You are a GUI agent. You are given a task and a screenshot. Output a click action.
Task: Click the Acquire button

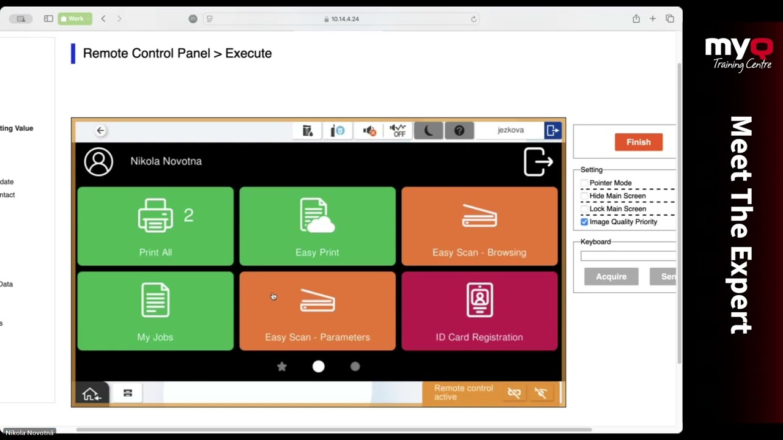pyautogui.click(x=611, y=277)
